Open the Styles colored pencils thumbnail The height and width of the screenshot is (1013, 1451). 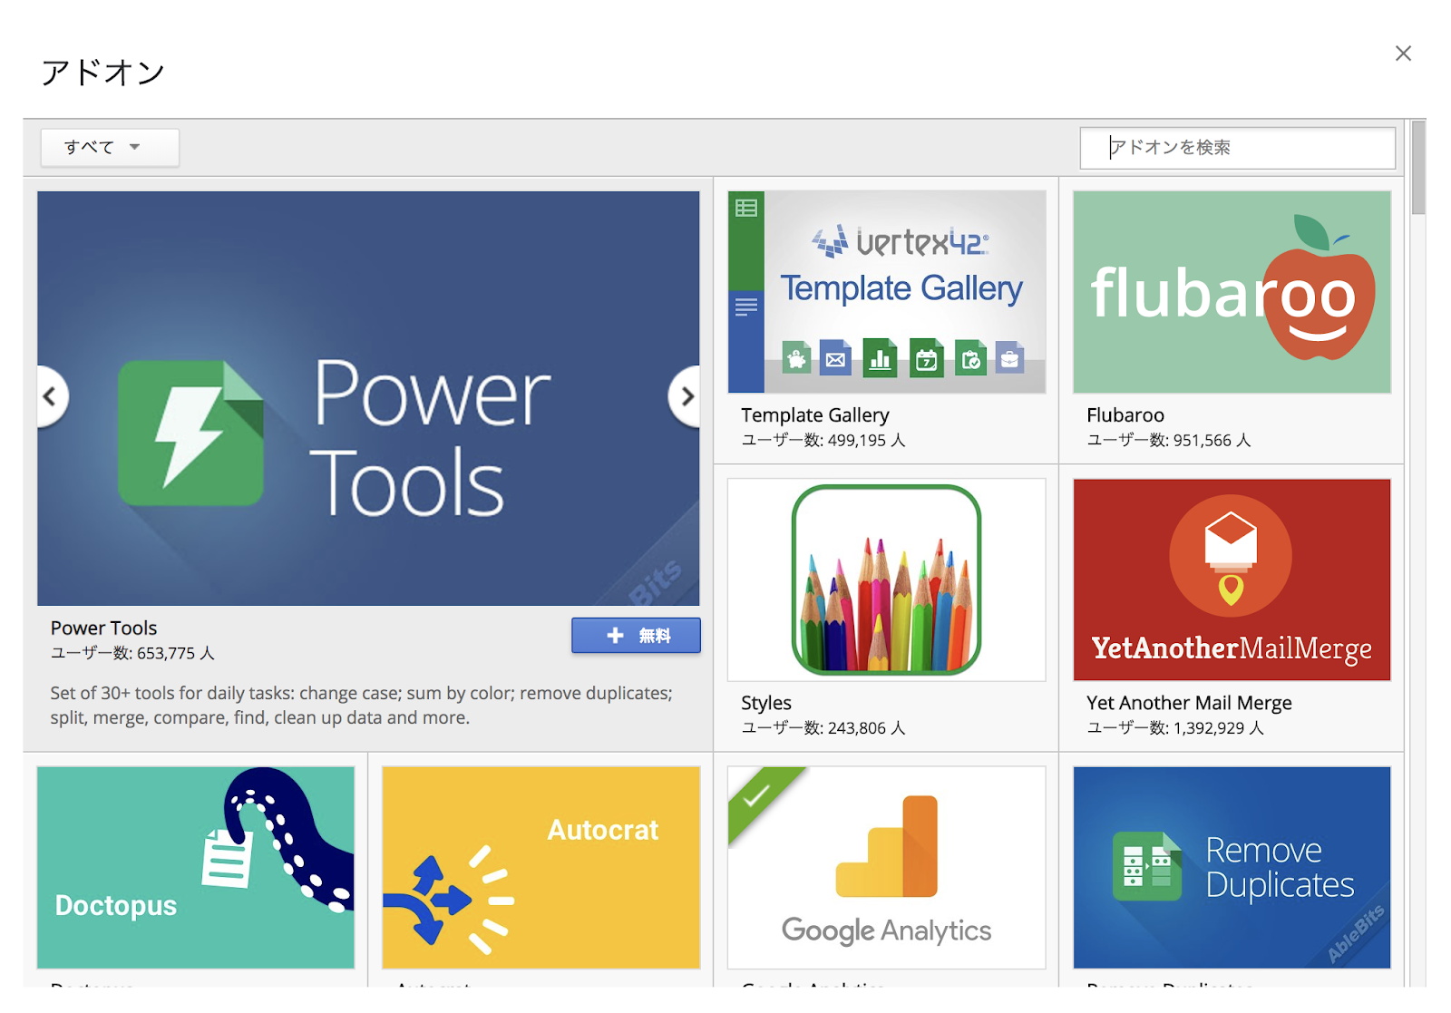click(x=887, y=580)
